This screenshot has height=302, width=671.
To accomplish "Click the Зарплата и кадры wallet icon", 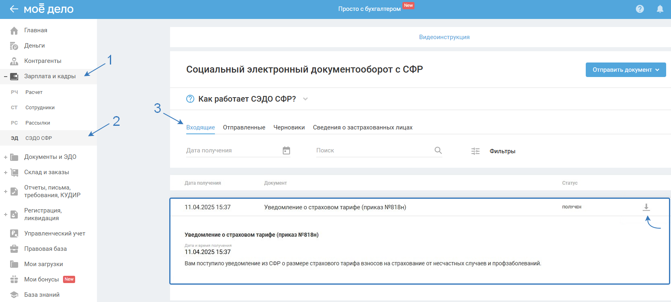I will 14,76.
